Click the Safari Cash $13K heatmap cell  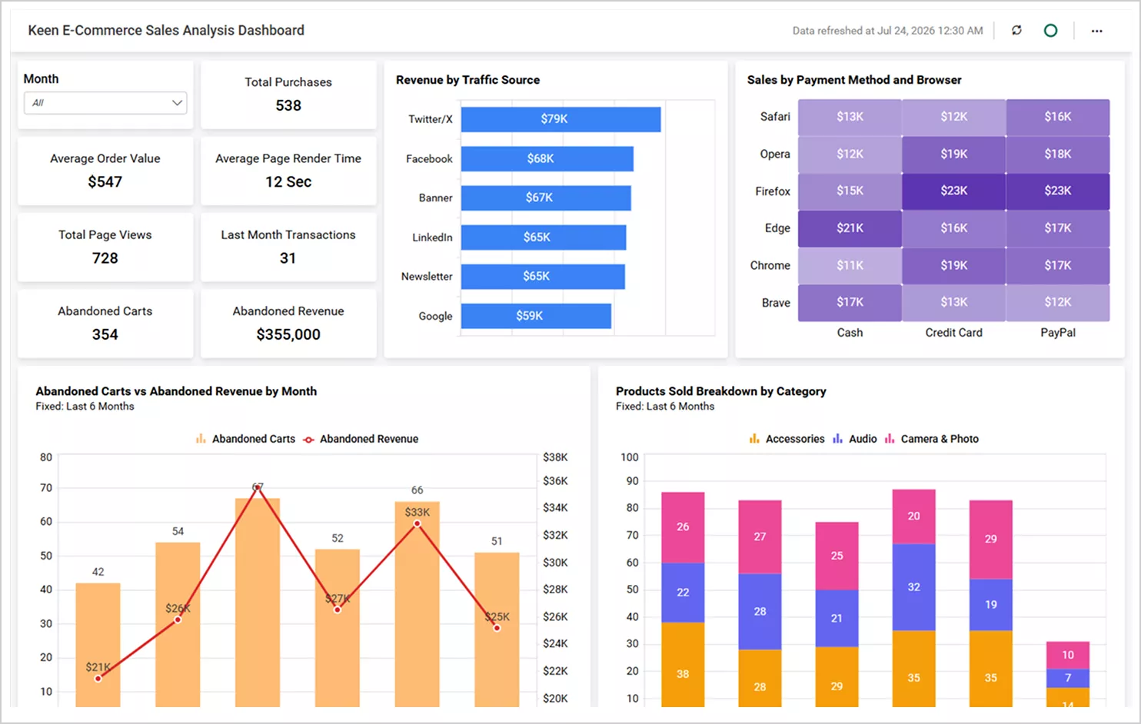tap(850, 117)
